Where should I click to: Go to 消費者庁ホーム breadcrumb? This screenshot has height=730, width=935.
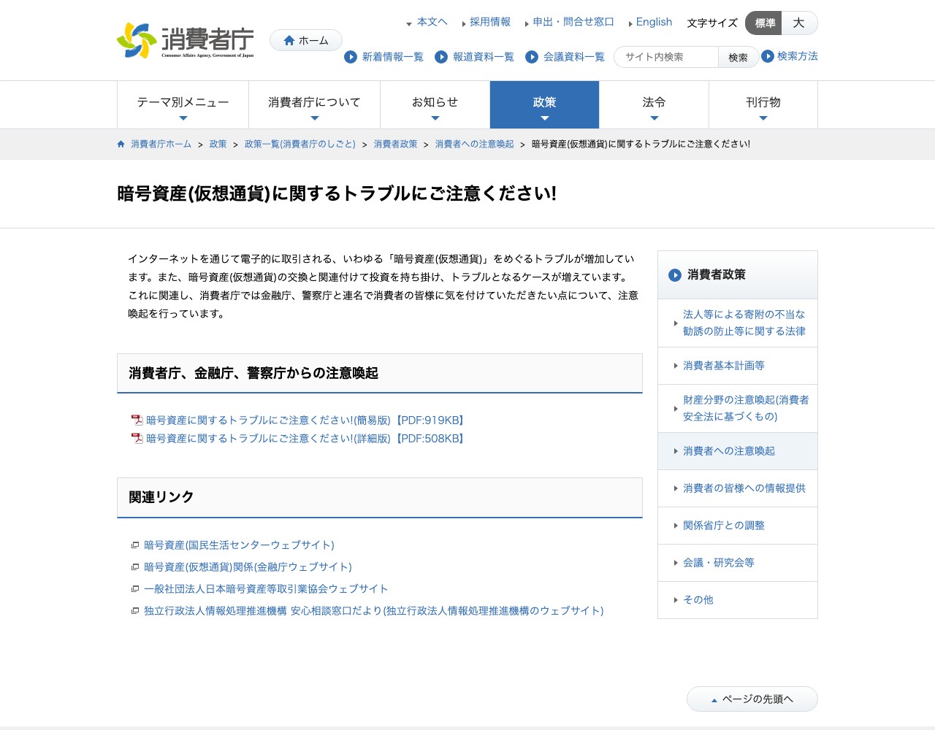pos(161,144)
